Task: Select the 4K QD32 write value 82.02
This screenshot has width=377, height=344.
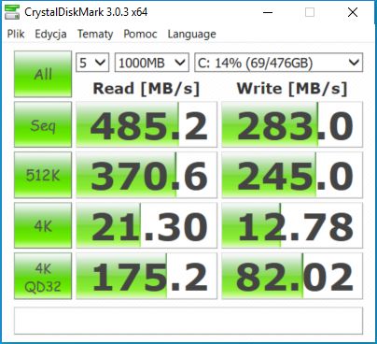Action: (x=292, y=276)
